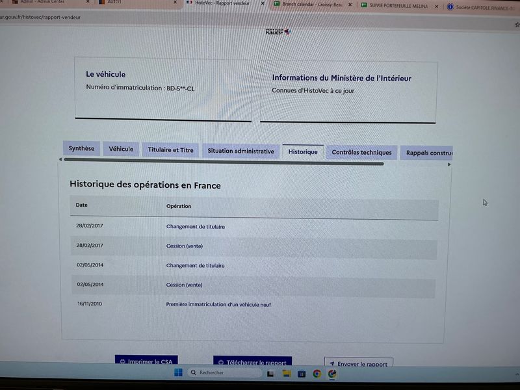Open the Situation administrative tab
520x390 pixels.
pos(240,151)
